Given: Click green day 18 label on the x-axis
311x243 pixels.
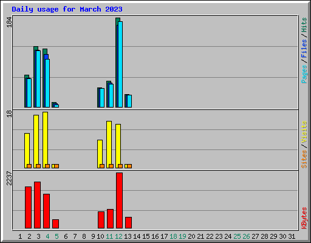Looking at the screenshot, I should click(x=173, y=236).
